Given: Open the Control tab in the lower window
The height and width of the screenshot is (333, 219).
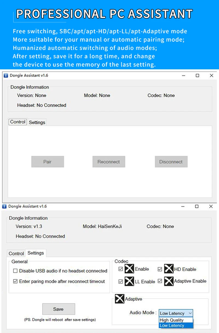Looking at the screenshot, I should [x=16, y=254].
